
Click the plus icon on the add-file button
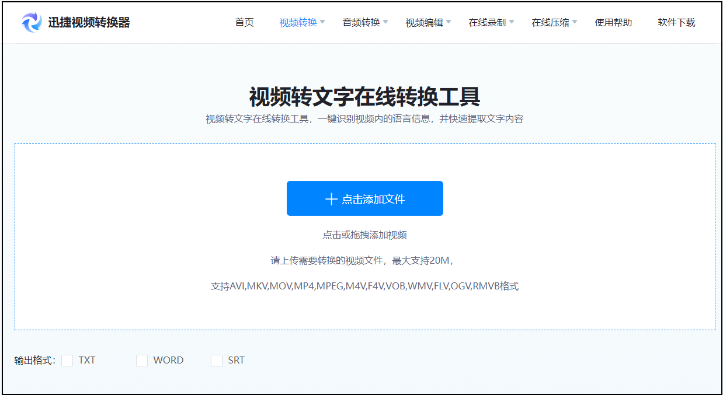331,199
